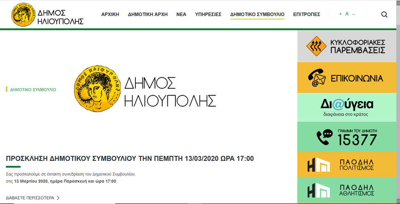
Task: Click the large Δήμος Ηλιούπολης article image
Action: (x=145, y=89)
